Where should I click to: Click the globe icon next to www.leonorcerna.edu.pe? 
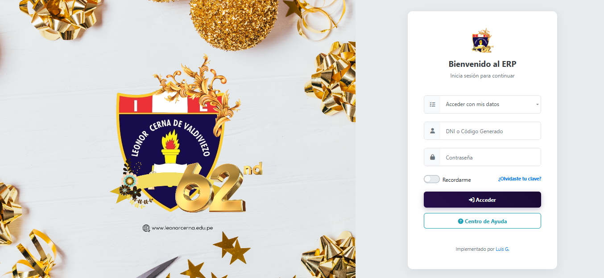(146, 228)
